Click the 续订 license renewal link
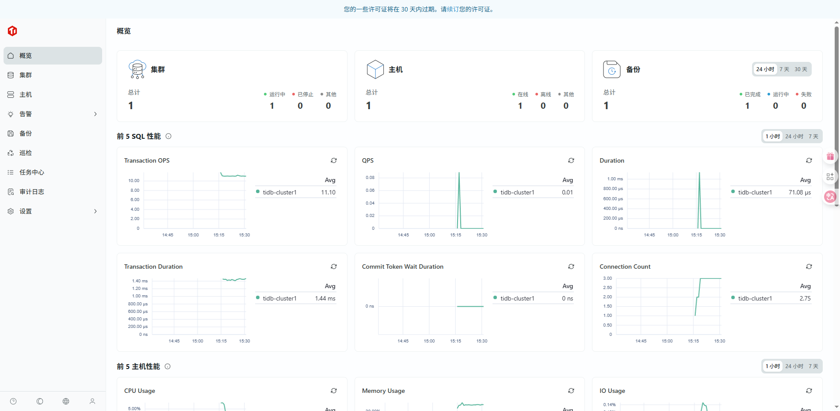Screen dimensions: 840x411 [453, 9]
